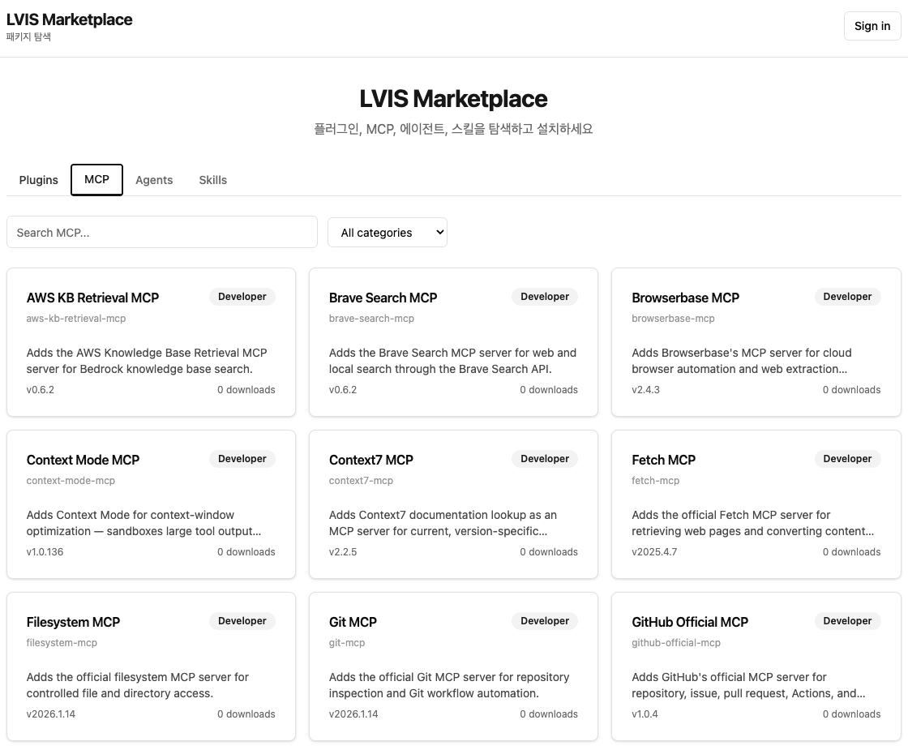Open the Git MCP card title
Viewport: 908px width, 750px height.
coord(353,622)
